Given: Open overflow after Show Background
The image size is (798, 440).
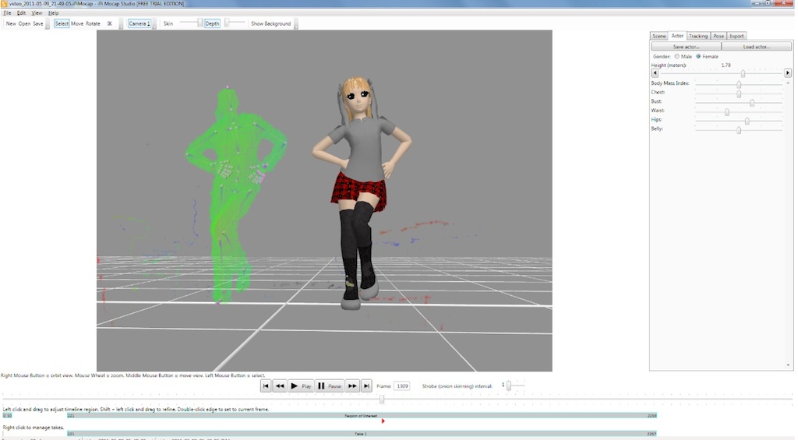Looking at the screenshot, I should pyautogui.click(x=295, y=24).
